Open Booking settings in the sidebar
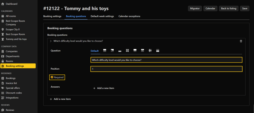 [18, 66]
